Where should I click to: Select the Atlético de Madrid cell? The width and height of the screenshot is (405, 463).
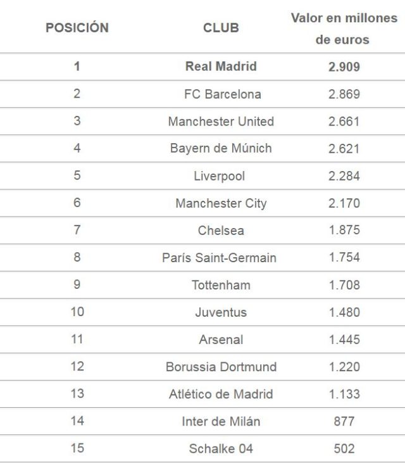[x=221, y=394]
